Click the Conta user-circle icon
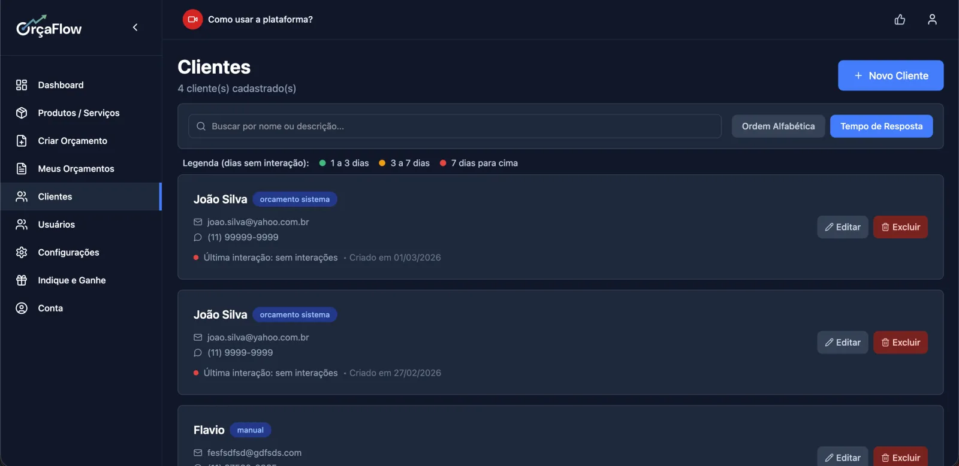 point(22,308)
